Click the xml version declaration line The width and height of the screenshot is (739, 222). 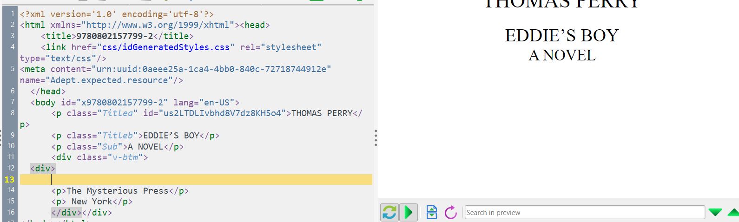point(117,14)
